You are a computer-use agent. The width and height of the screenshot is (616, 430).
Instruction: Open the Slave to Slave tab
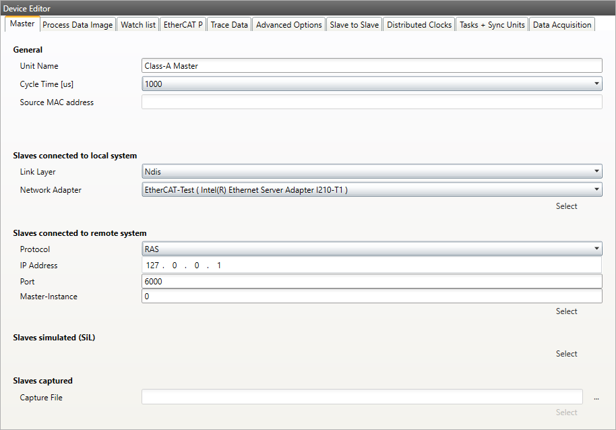pos(354,25)
